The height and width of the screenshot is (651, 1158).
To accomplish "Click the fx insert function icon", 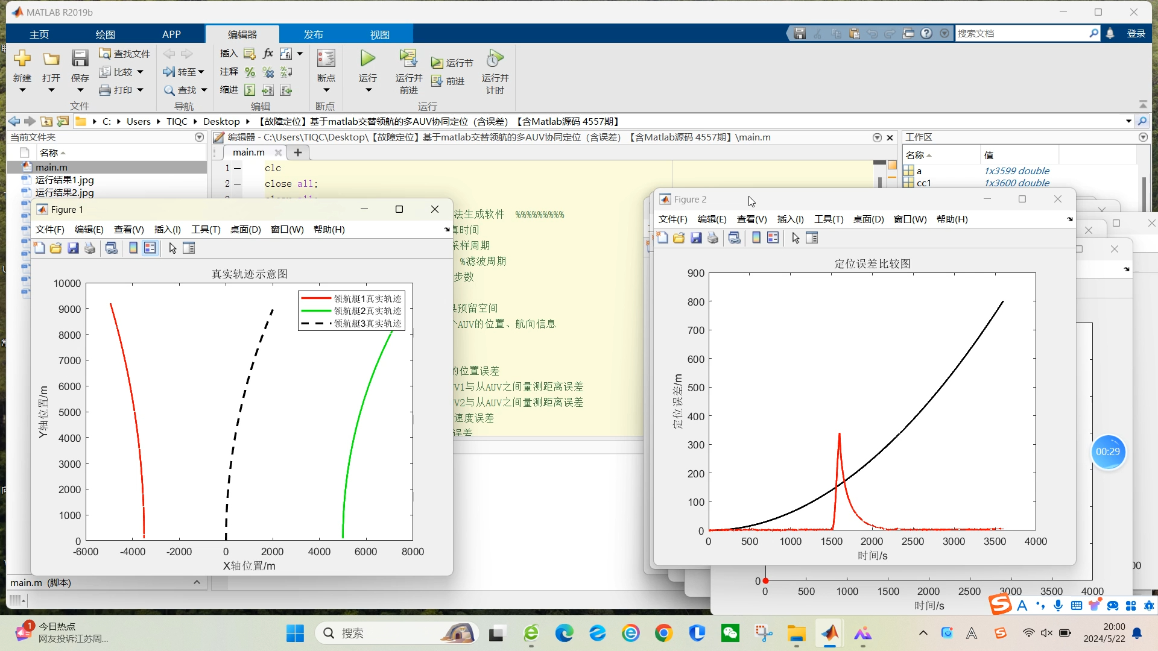I will pos(268,54).
